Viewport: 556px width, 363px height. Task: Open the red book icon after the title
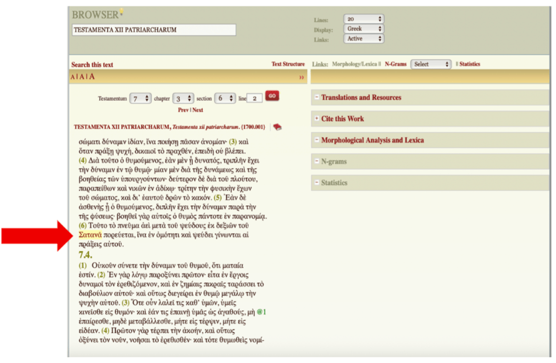click(x=277, y=127)
